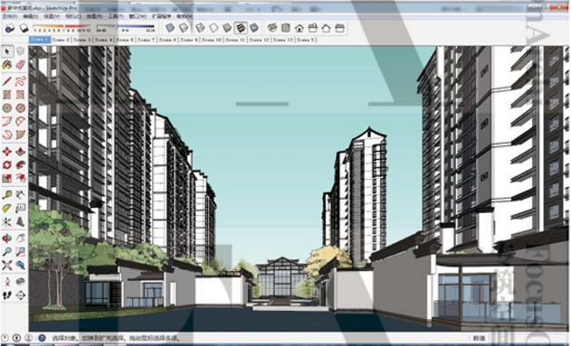Select the Position Camera tool
The image size is (571, 346).
tap(7, 281)
